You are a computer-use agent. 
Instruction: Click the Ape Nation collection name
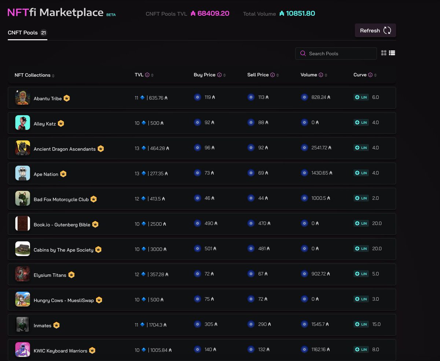pyautogui.click(x=46, y=174)
